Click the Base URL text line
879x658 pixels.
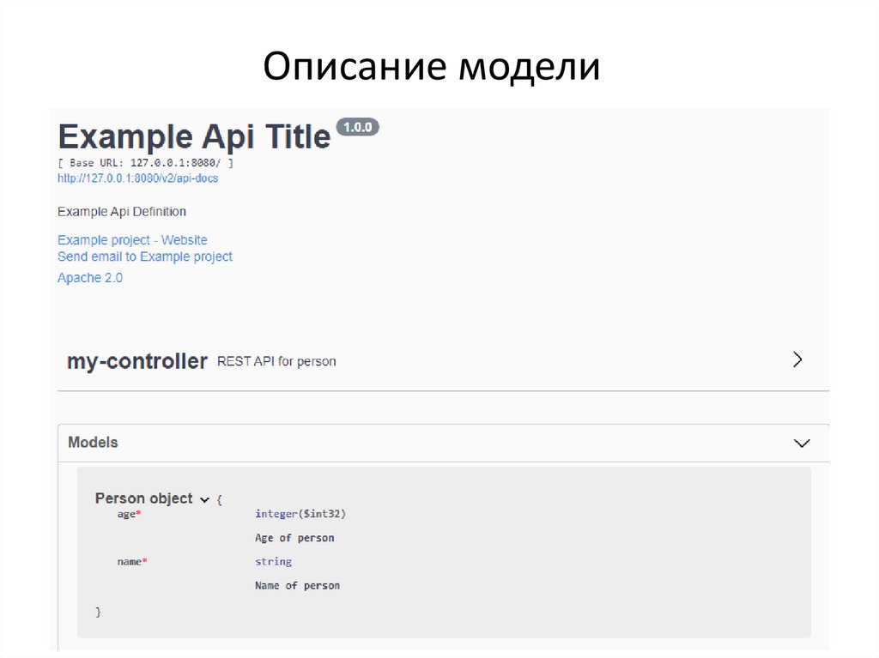point(145,163)
